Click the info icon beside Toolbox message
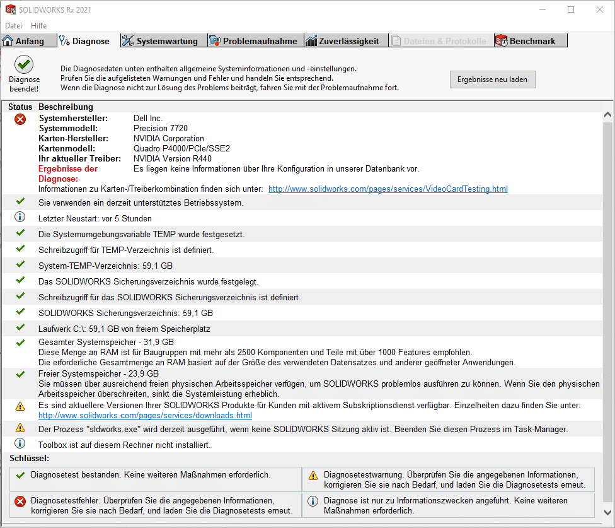 click(20, 443)
